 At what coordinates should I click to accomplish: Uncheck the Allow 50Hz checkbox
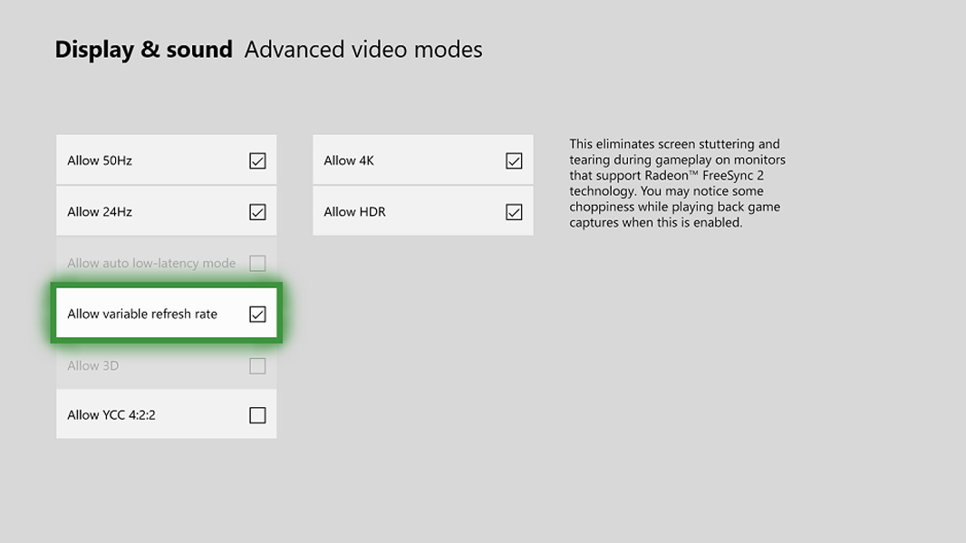pyautogui.click(x=256, y=160)
